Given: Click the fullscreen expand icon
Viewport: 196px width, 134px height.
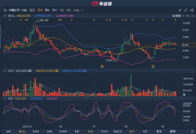Looking at the screenshot, I should point(186,10).
